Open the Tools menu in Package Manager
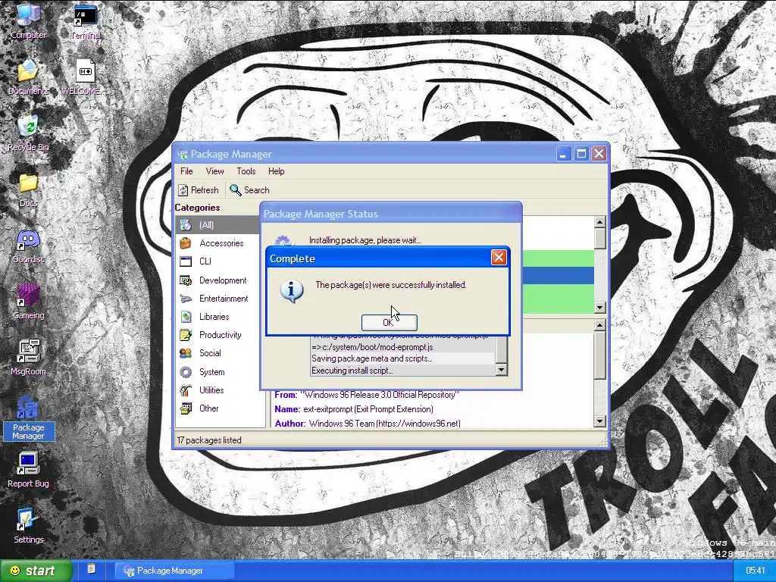The image size is (776, 582). pyautogui.click(x=246, y=171)
